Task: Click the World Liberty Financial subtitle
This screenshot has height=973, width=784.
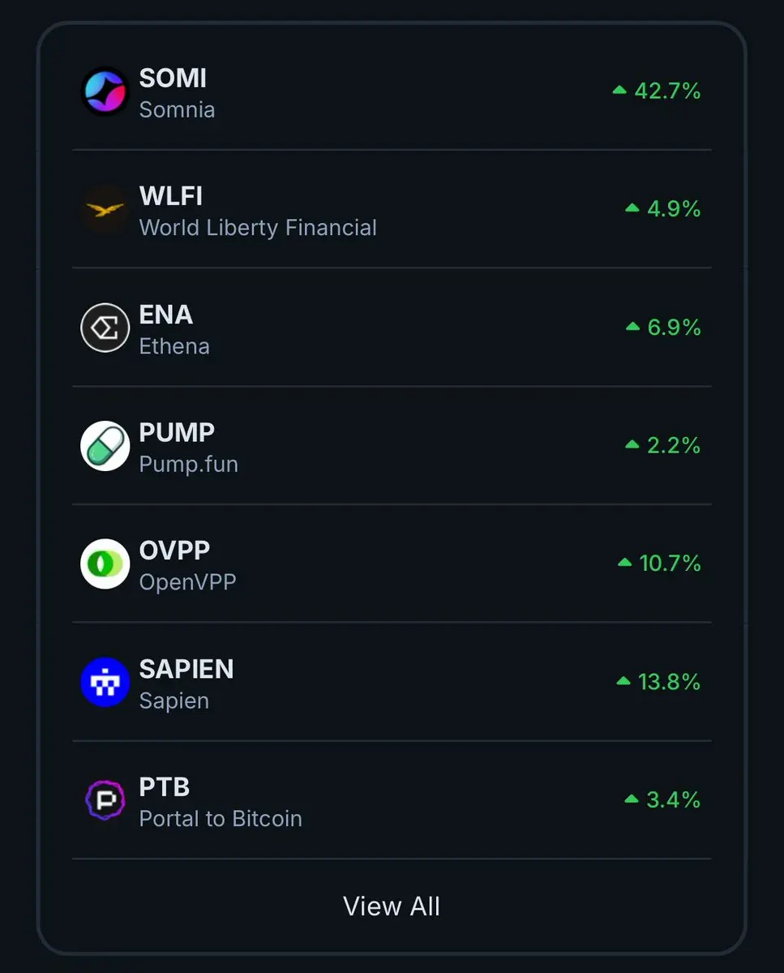Action: point(258,228)
